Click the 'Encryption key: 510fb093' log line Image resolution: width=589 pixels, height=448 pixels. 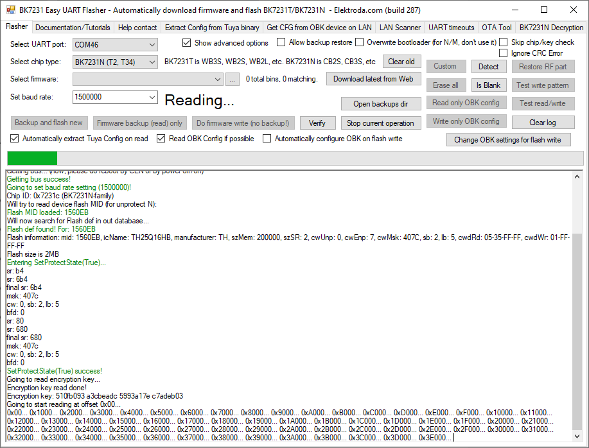click(95, 396)
